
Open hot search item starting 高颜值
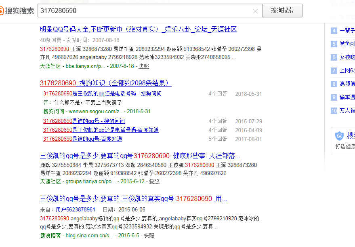(x=347, y=84)
